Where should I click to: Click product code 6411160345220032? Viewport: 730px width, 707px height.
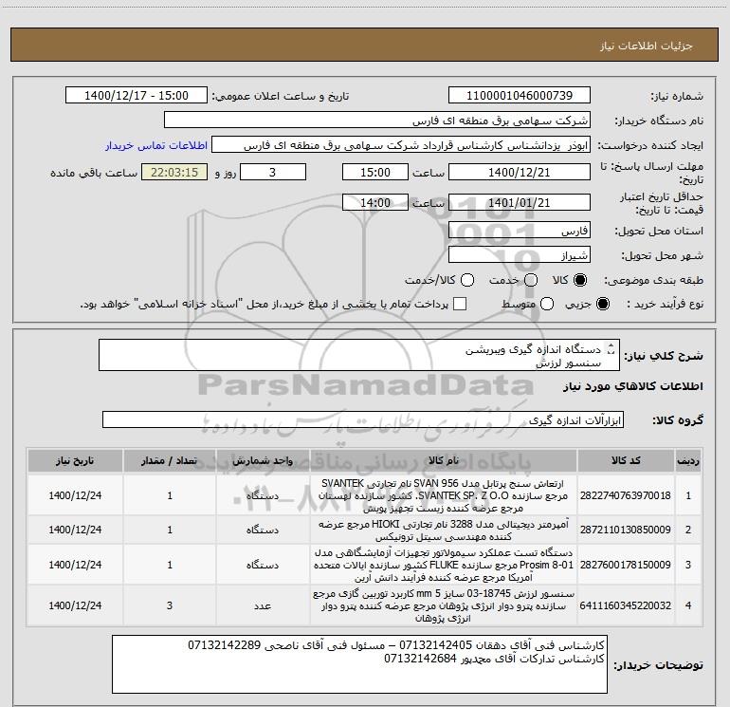tap(626, 605)
